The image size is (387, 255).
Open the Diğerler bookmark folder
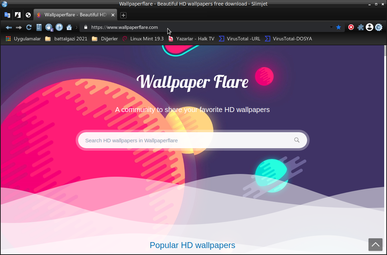105,39
